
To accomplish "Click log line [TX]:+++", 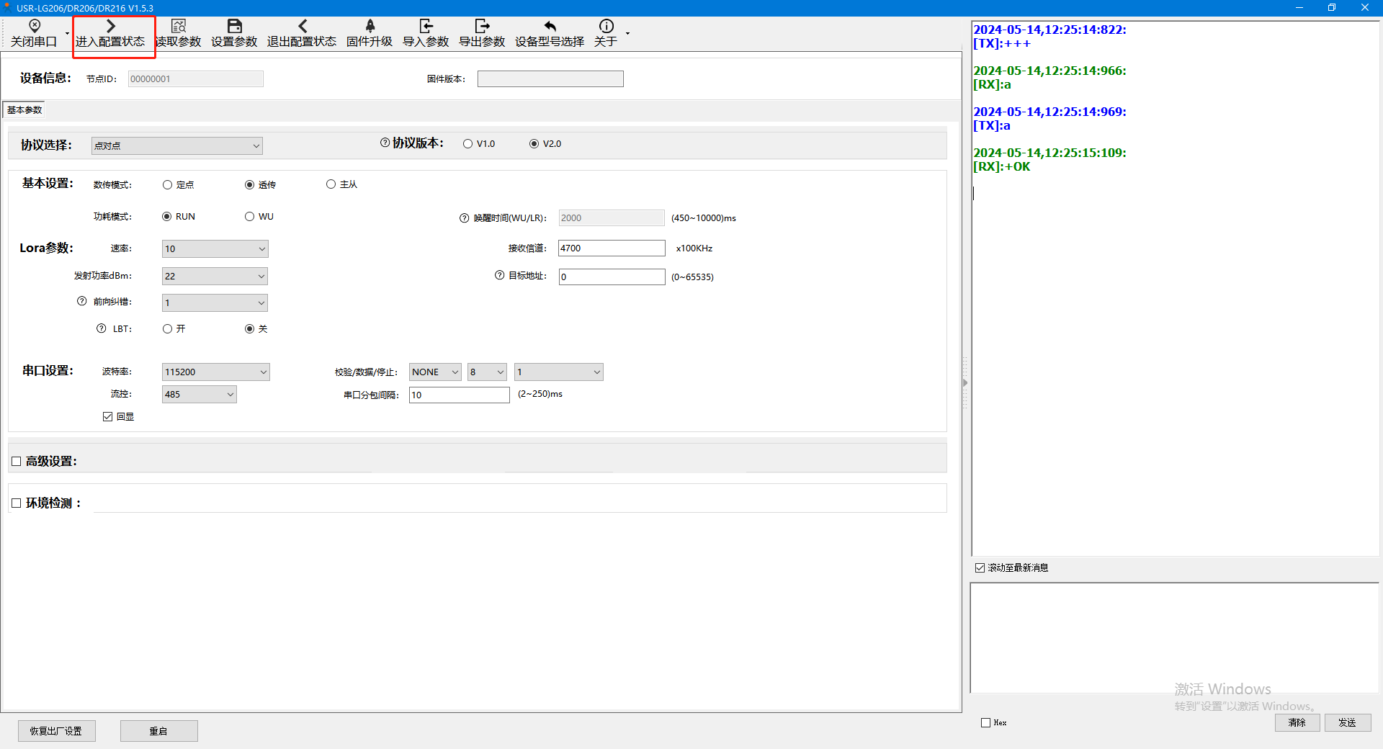I will click(1002, 44).
